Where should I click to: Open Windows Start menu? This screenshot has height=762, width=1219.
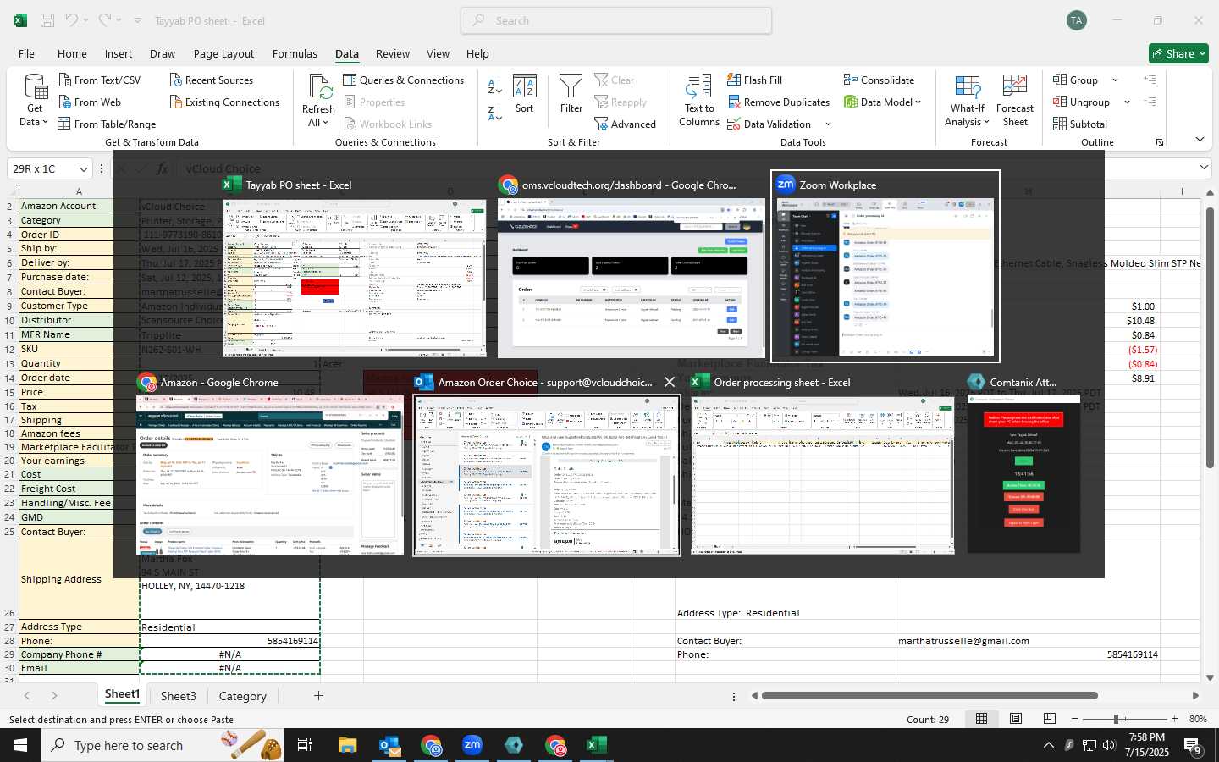pos(20,745)
